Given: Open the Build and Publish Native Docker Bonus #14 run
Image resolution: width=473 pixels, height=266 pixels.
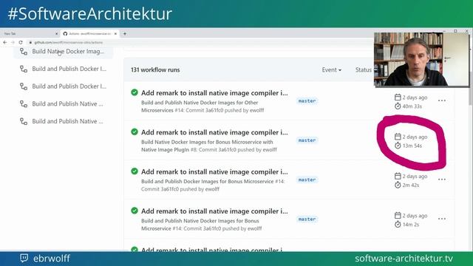Looking at the screenshot, I should click(x=214, y=211).
